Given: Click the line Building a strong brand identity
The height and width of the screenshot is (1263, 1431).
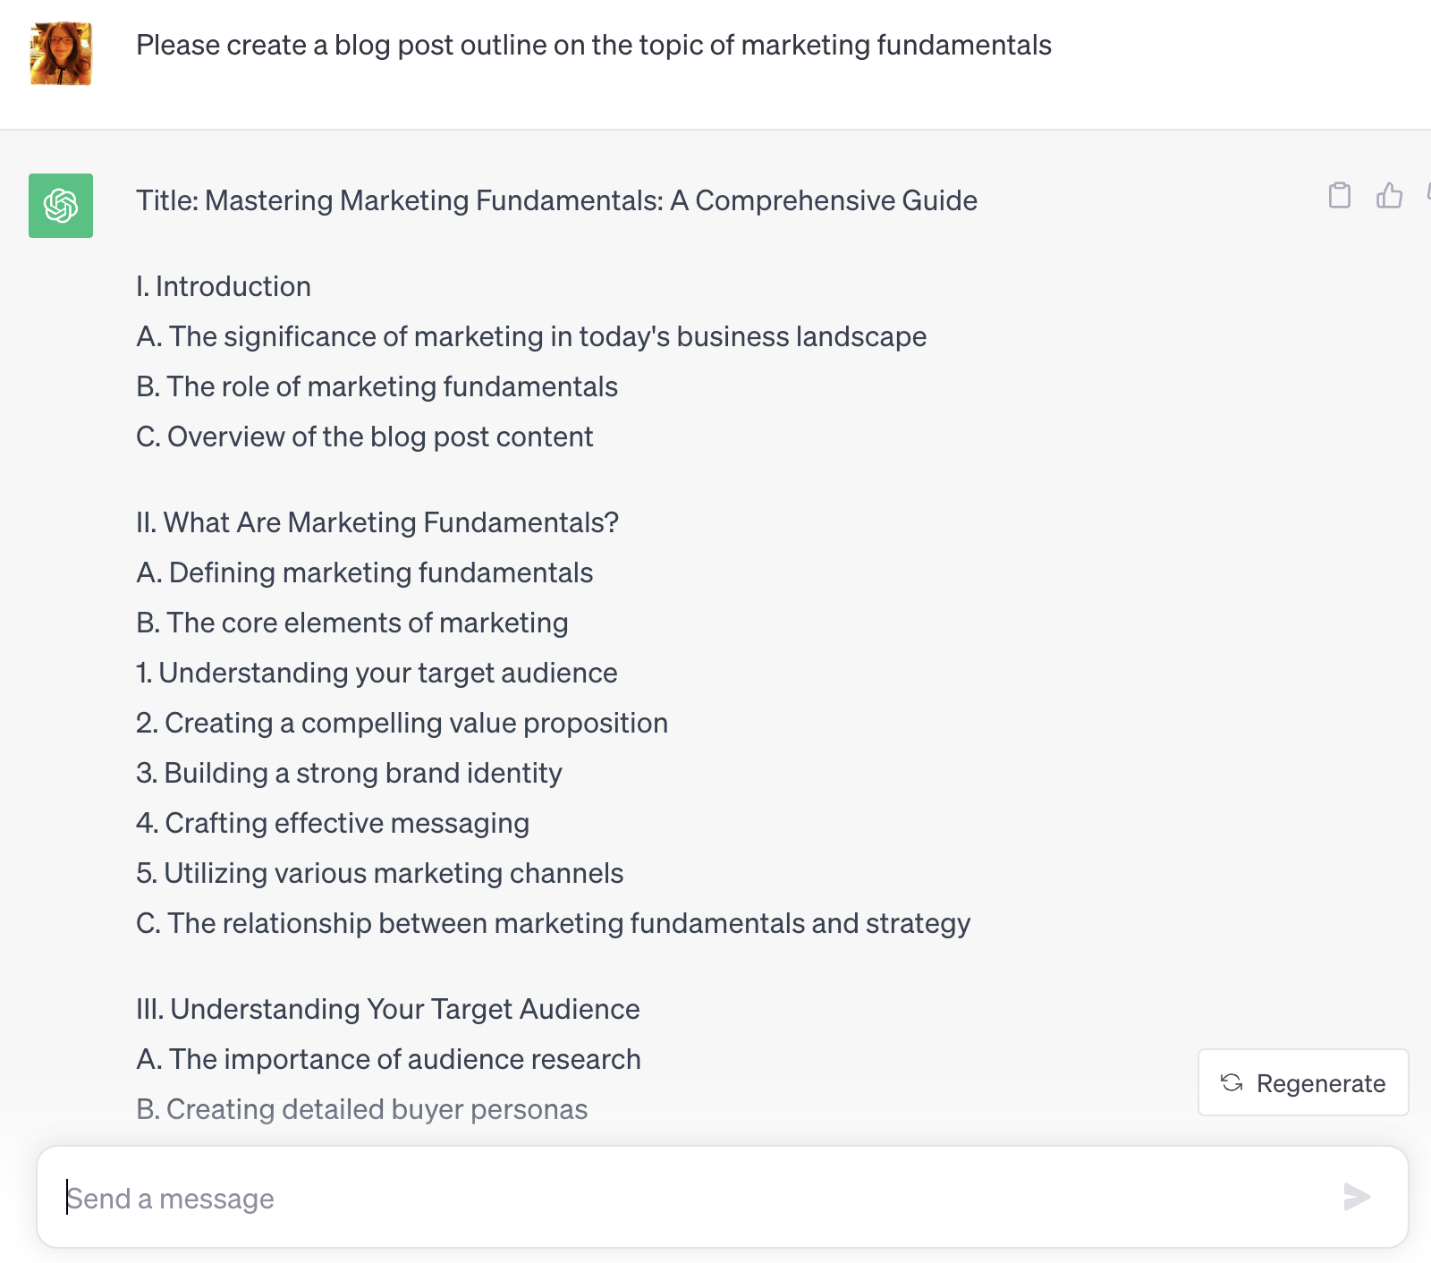Looking at the screenshot, I should click(349, 773).
